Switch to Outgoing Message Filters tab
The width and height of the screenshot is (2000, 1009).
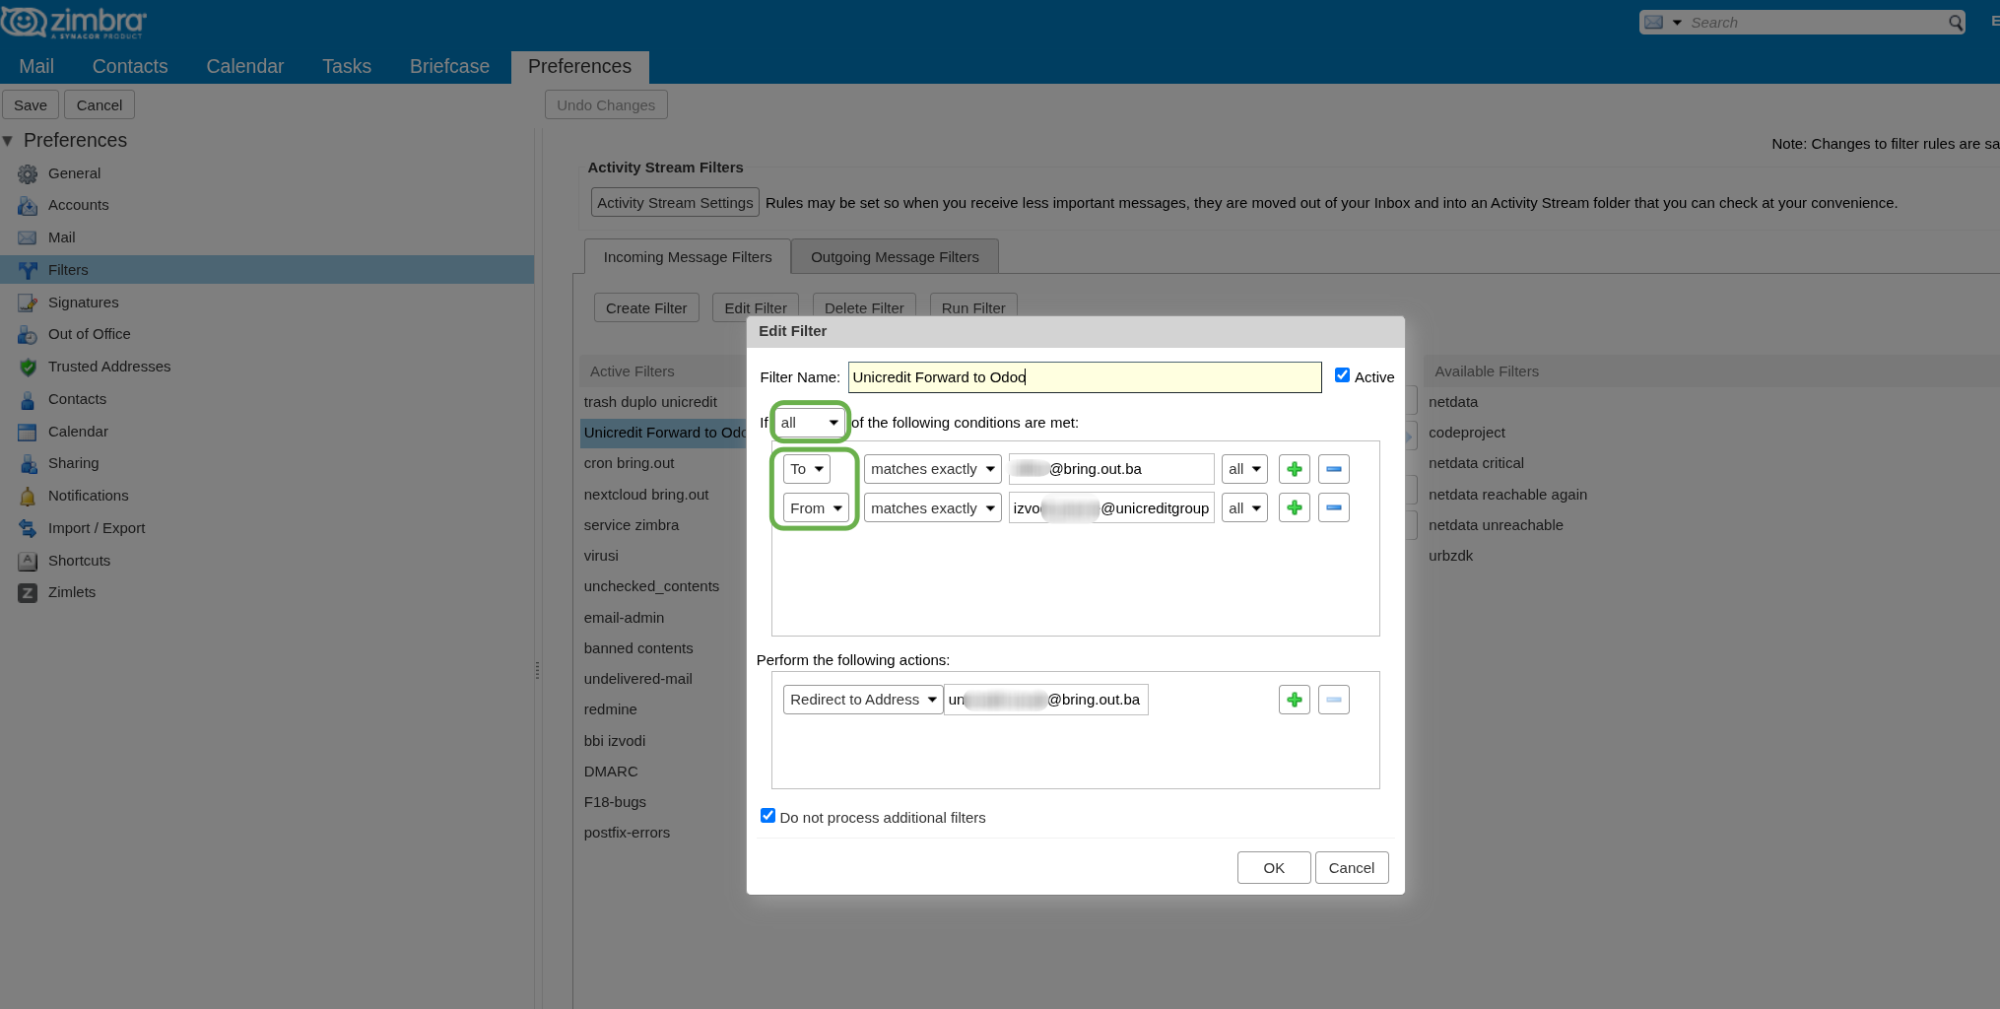coord(895,257)
